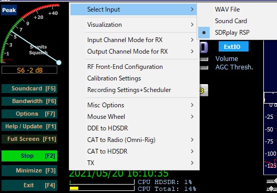Expand the TX submenu

coord(134,163)
